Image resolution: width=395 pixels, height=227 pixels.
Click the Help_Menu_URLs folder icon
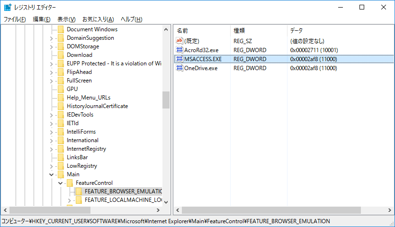tap(61, 98)
